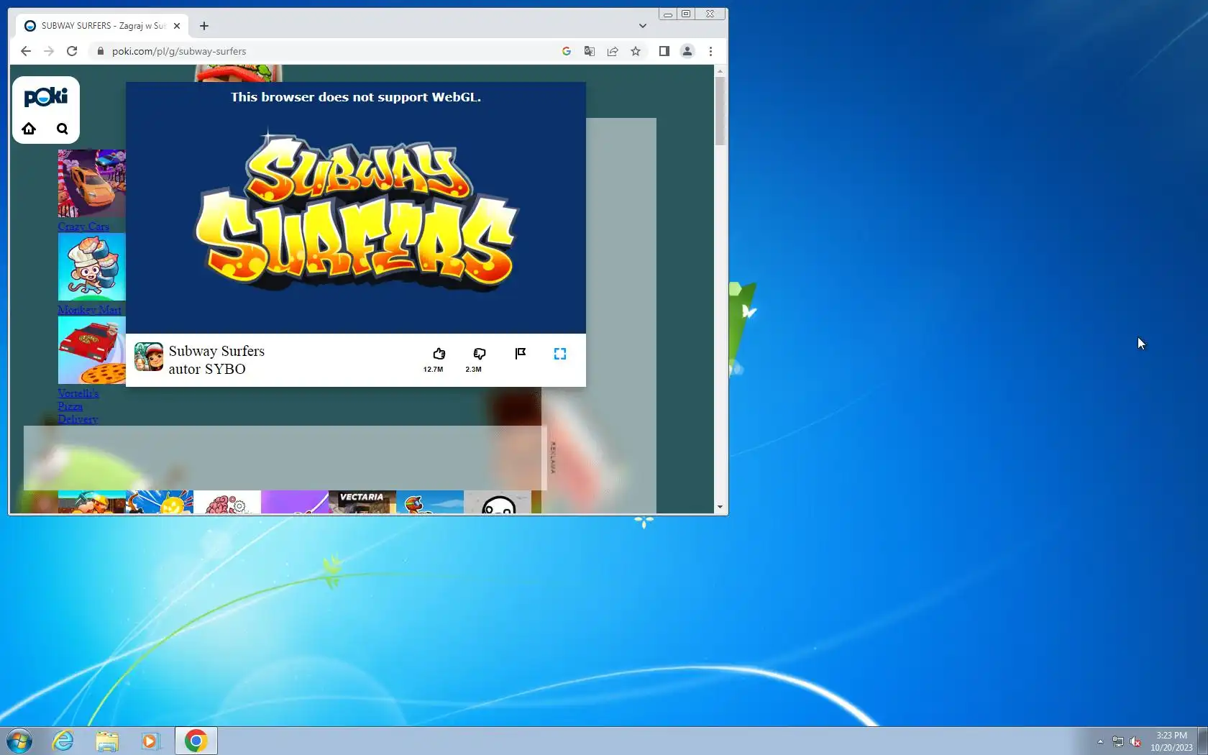This screenshot has height=755, width=1208.
Task: Click the scrollbar up arrow
Action: coord(720,72)
